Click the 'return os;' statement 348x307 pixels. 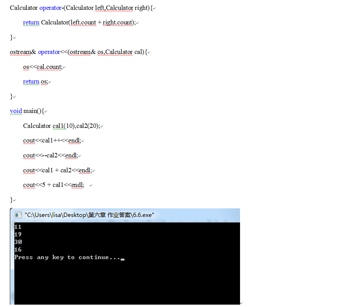(36, 82)
